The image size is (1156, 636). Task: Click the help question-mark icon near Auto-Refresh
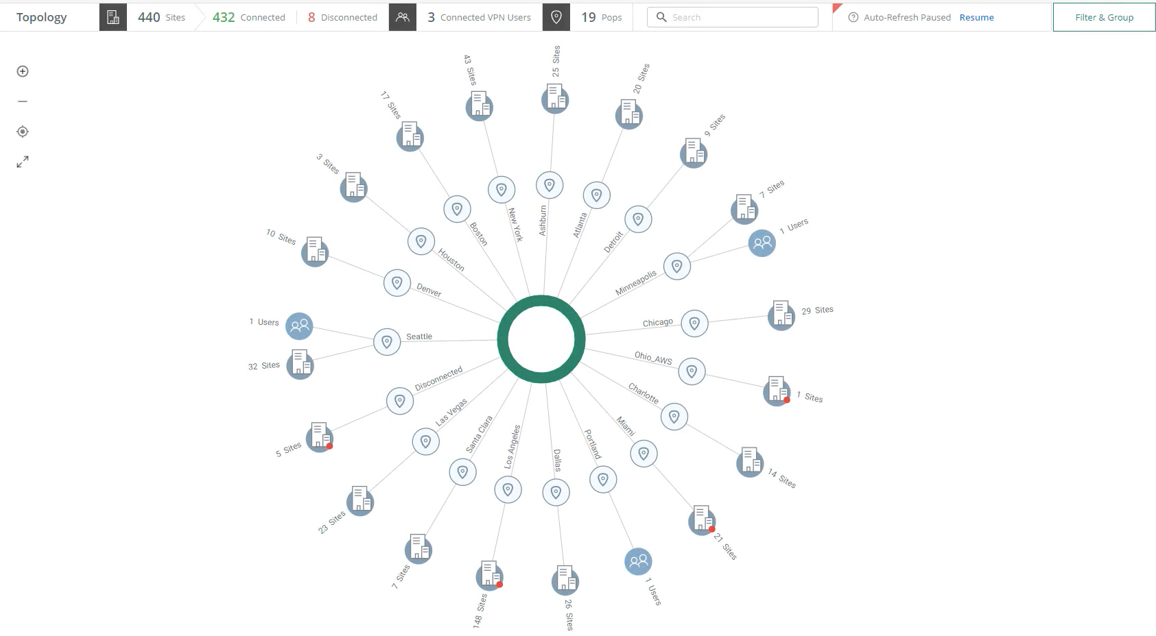pos(852,17)
